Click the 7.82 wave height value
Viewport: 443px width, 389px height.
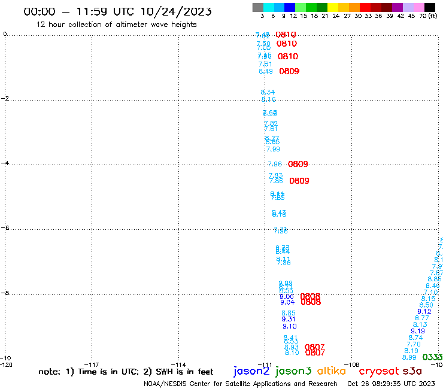tap(271, 123)
